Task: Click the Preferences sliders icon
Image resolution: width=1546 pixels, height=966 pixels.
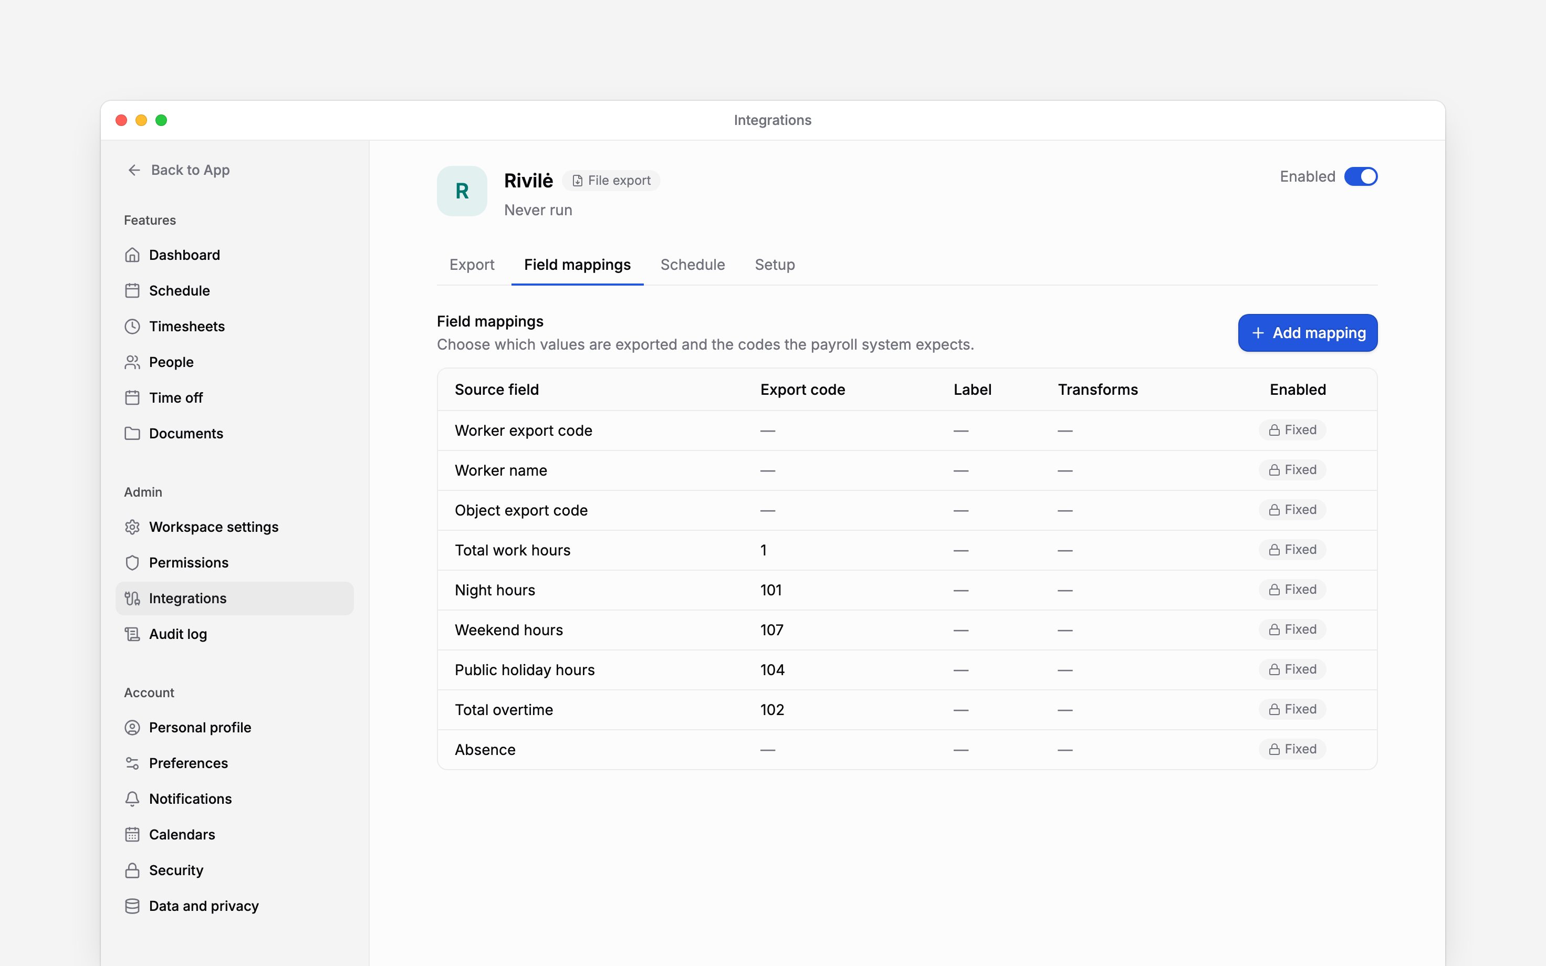Action: 132,763
